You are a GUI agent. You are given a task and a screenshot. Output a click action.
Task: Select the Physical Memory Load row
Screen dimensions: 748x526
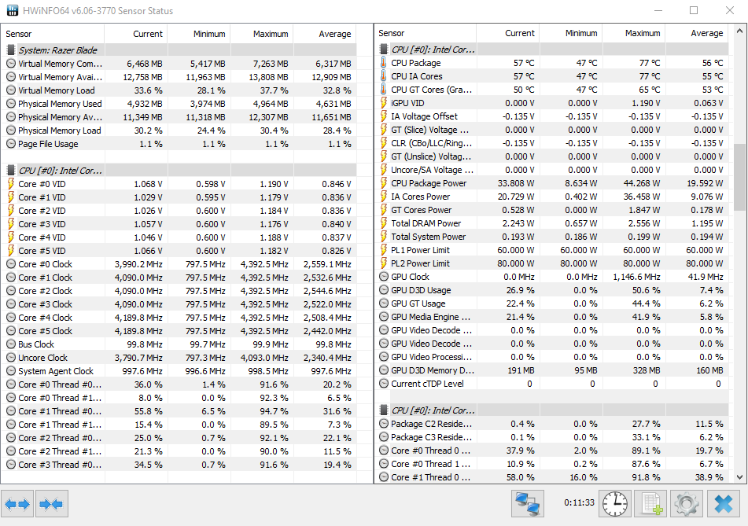click(179, 131)
